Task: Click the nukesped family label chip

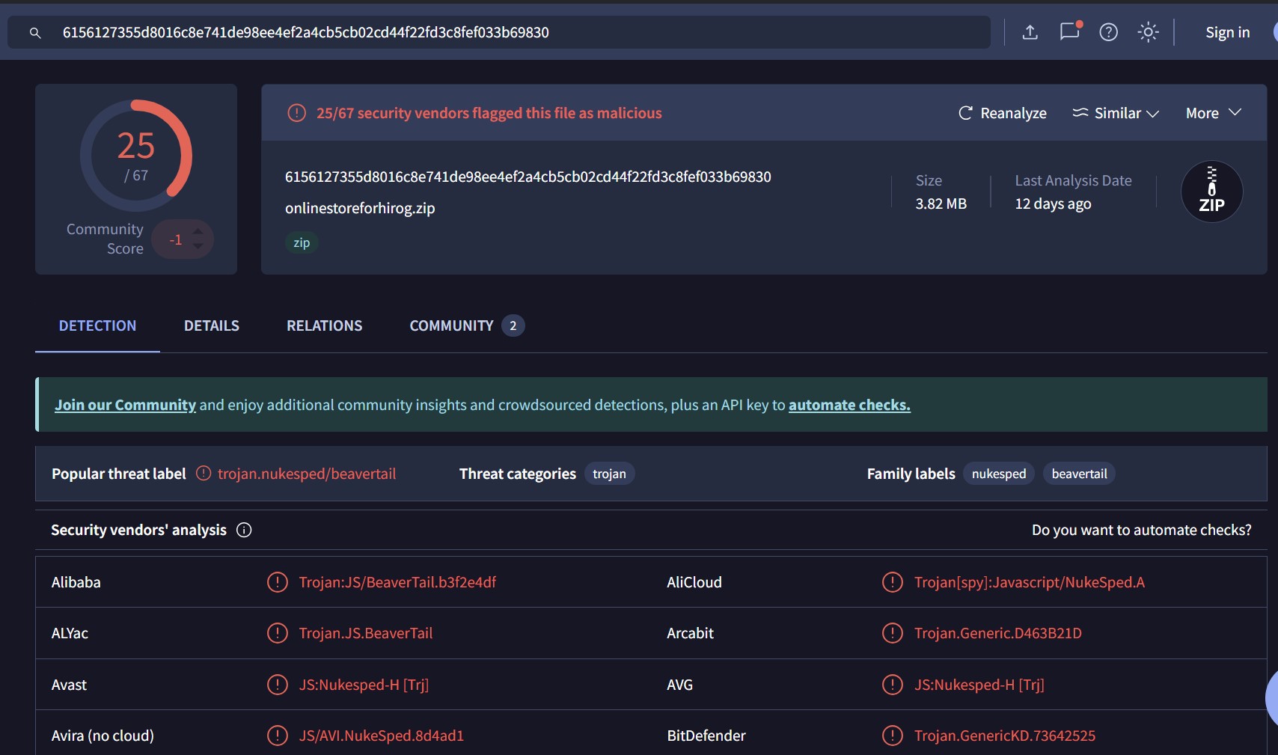Action: pyautogui.click(x=999, y=474)
